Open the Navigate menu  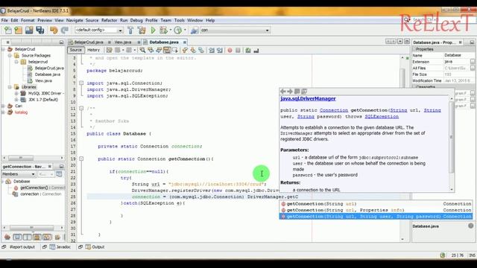pyautogui.click(x=75, y=20)
